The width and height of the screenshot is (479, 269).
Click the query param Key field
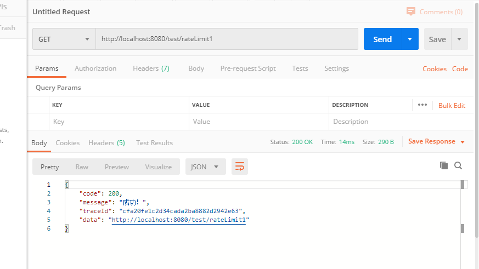pos(119,122)
